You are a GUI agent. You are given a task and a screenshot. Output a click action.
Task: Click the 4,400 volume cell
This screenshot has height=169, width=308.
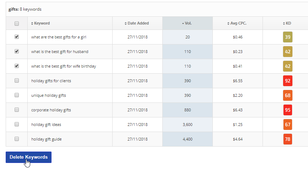[187, 139]
